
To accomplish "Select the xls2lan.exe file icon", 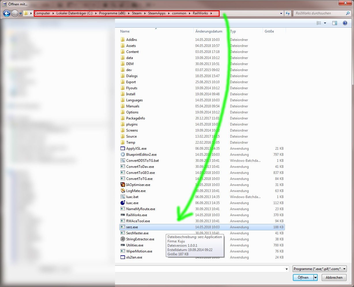I will pos(123,257).
